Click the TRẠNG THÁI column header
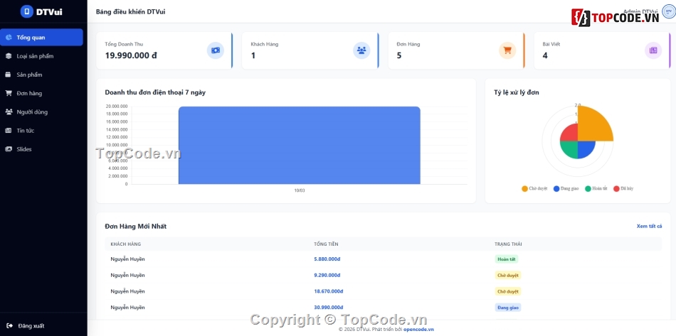 (508, 244)
